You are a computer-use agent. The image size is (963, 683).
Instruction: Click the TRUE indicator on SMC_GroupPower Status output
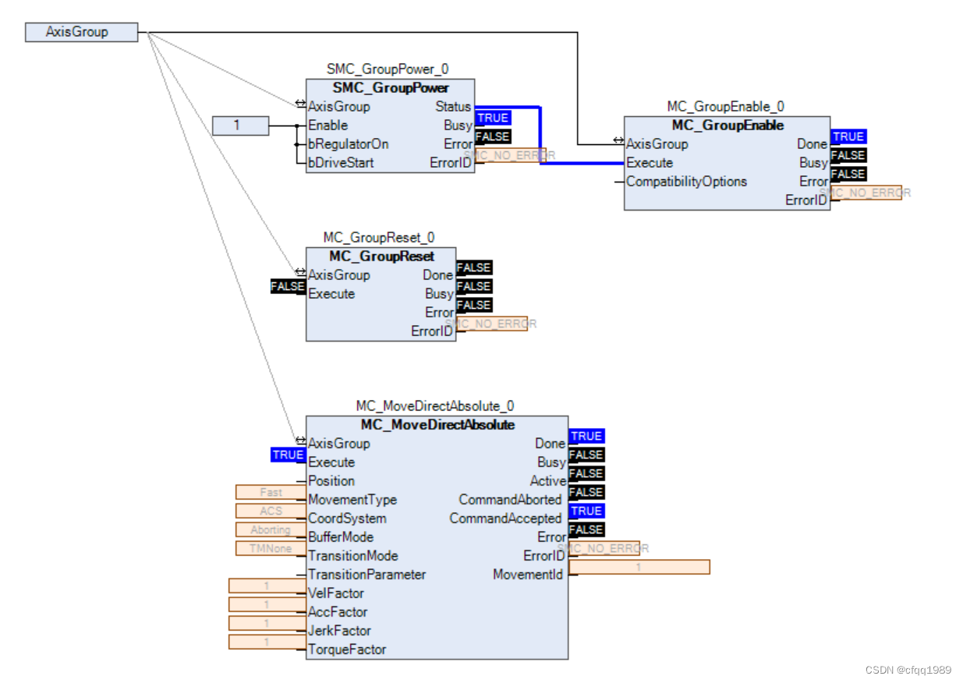pyautogui.click(x=492, y=118)
